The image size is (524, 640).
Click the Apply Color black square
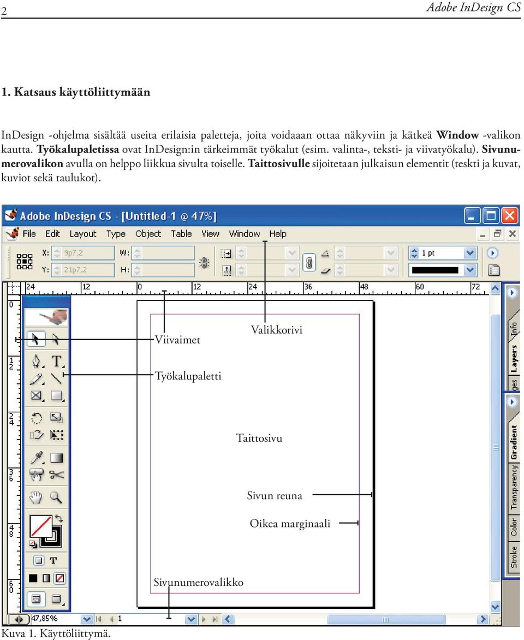(x=33, y=578)
